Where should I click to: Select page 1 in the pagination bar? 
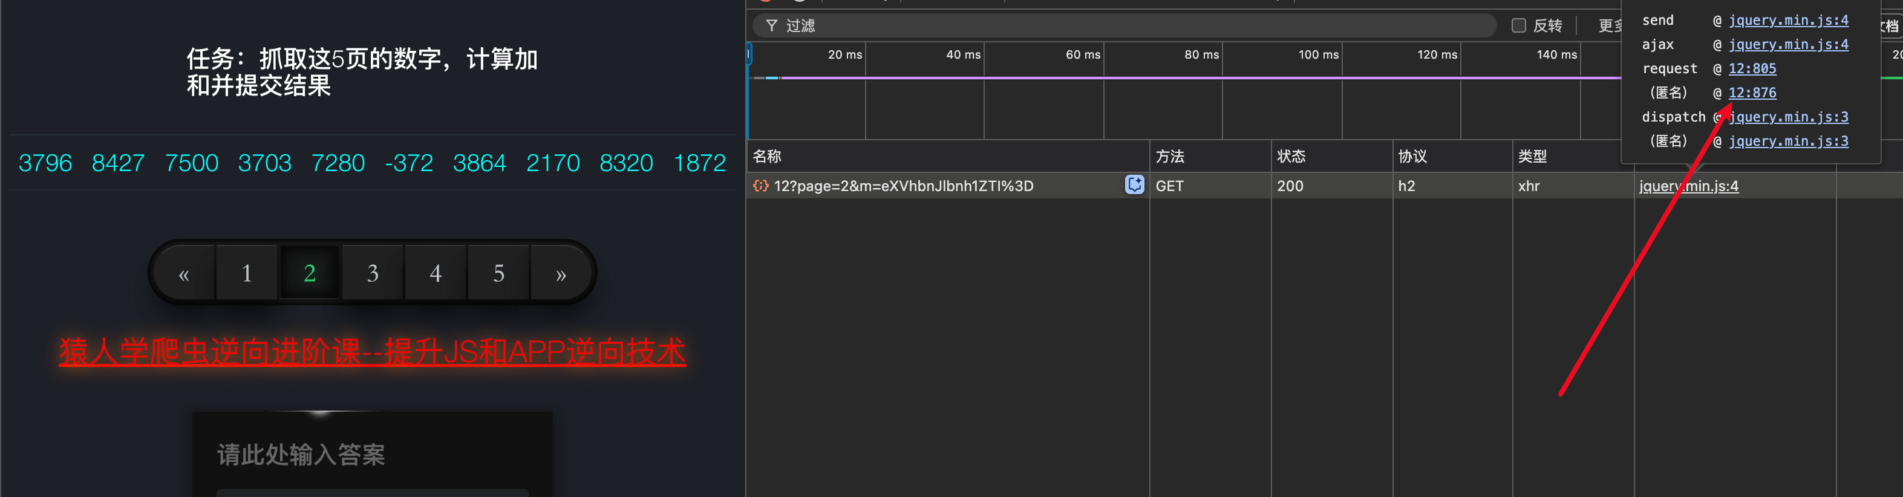click(x=247, y=274)
